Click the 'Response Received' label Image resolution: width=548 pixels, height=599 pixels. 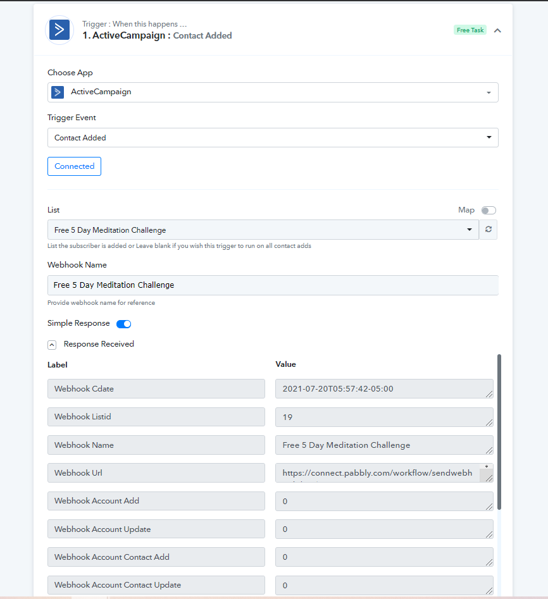99,344
